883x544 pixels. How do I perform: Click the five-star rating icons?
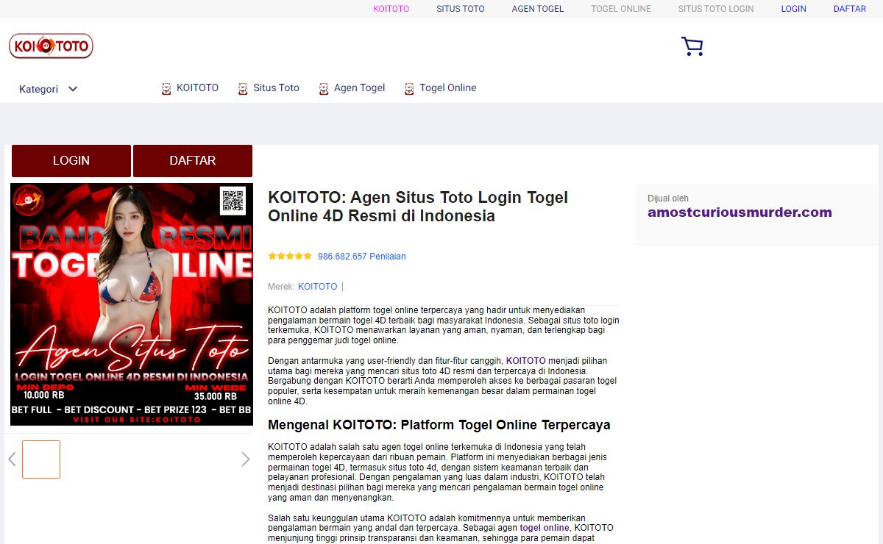(290, 257)
